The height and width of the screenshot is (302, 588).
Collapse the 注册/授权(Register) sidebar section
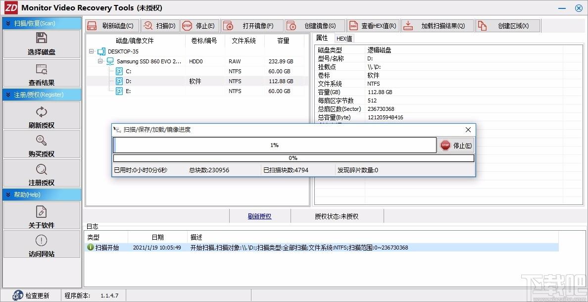click(8, 95)
